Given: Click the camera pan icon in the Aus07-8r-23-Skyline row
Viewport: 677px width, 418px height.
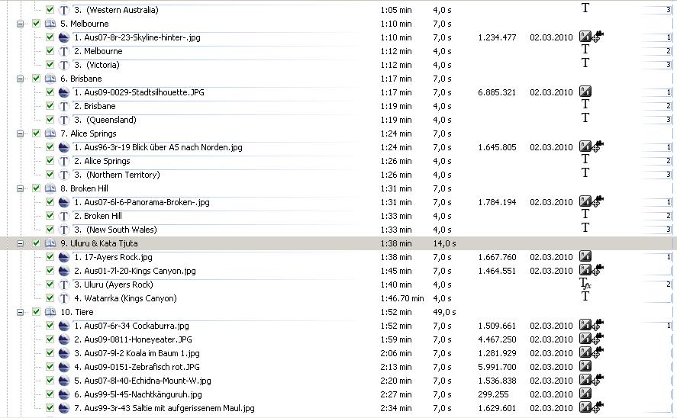Looking at the screenshot, I should (598, 37).
